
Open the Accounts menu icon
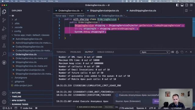(4, 94)
